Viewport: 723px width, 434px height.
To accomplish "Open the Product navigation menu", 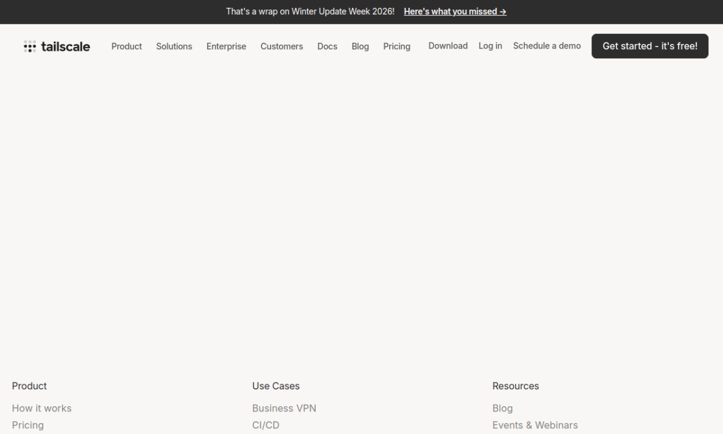I will pyautogui.click(x=127, y=46).
